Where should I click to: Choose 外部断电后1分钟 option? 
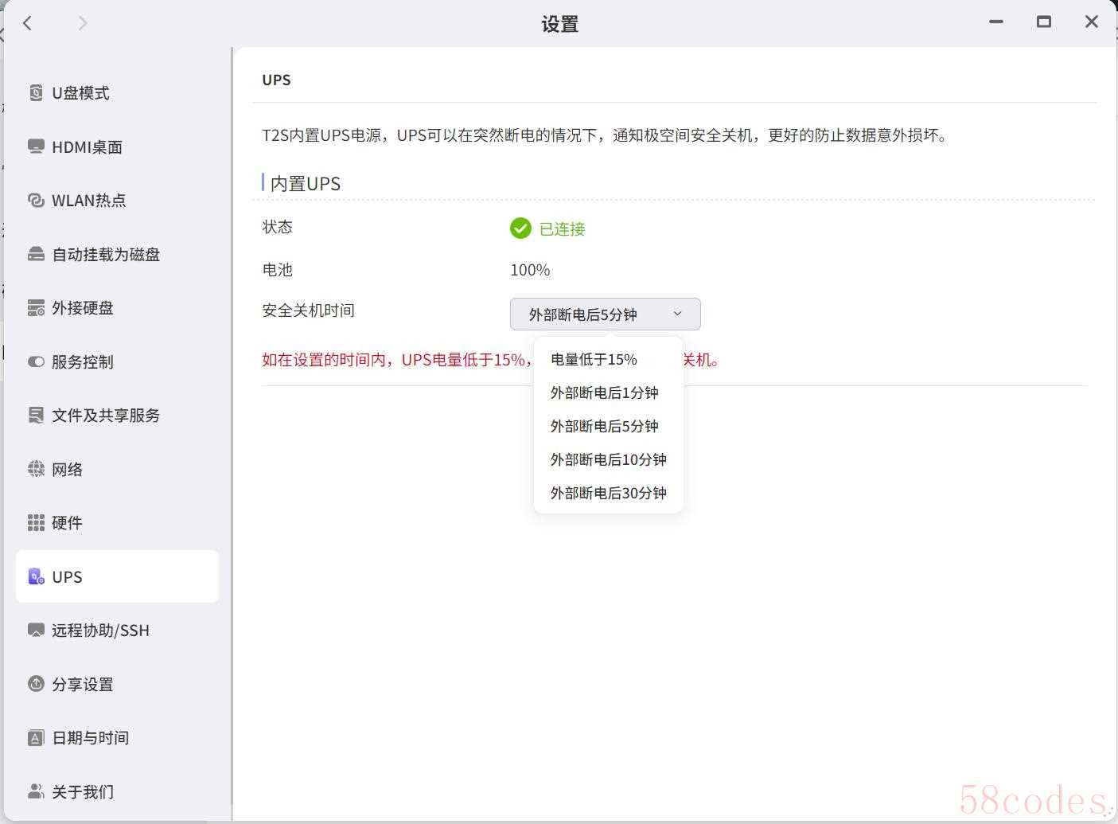(x=604, y=393)
